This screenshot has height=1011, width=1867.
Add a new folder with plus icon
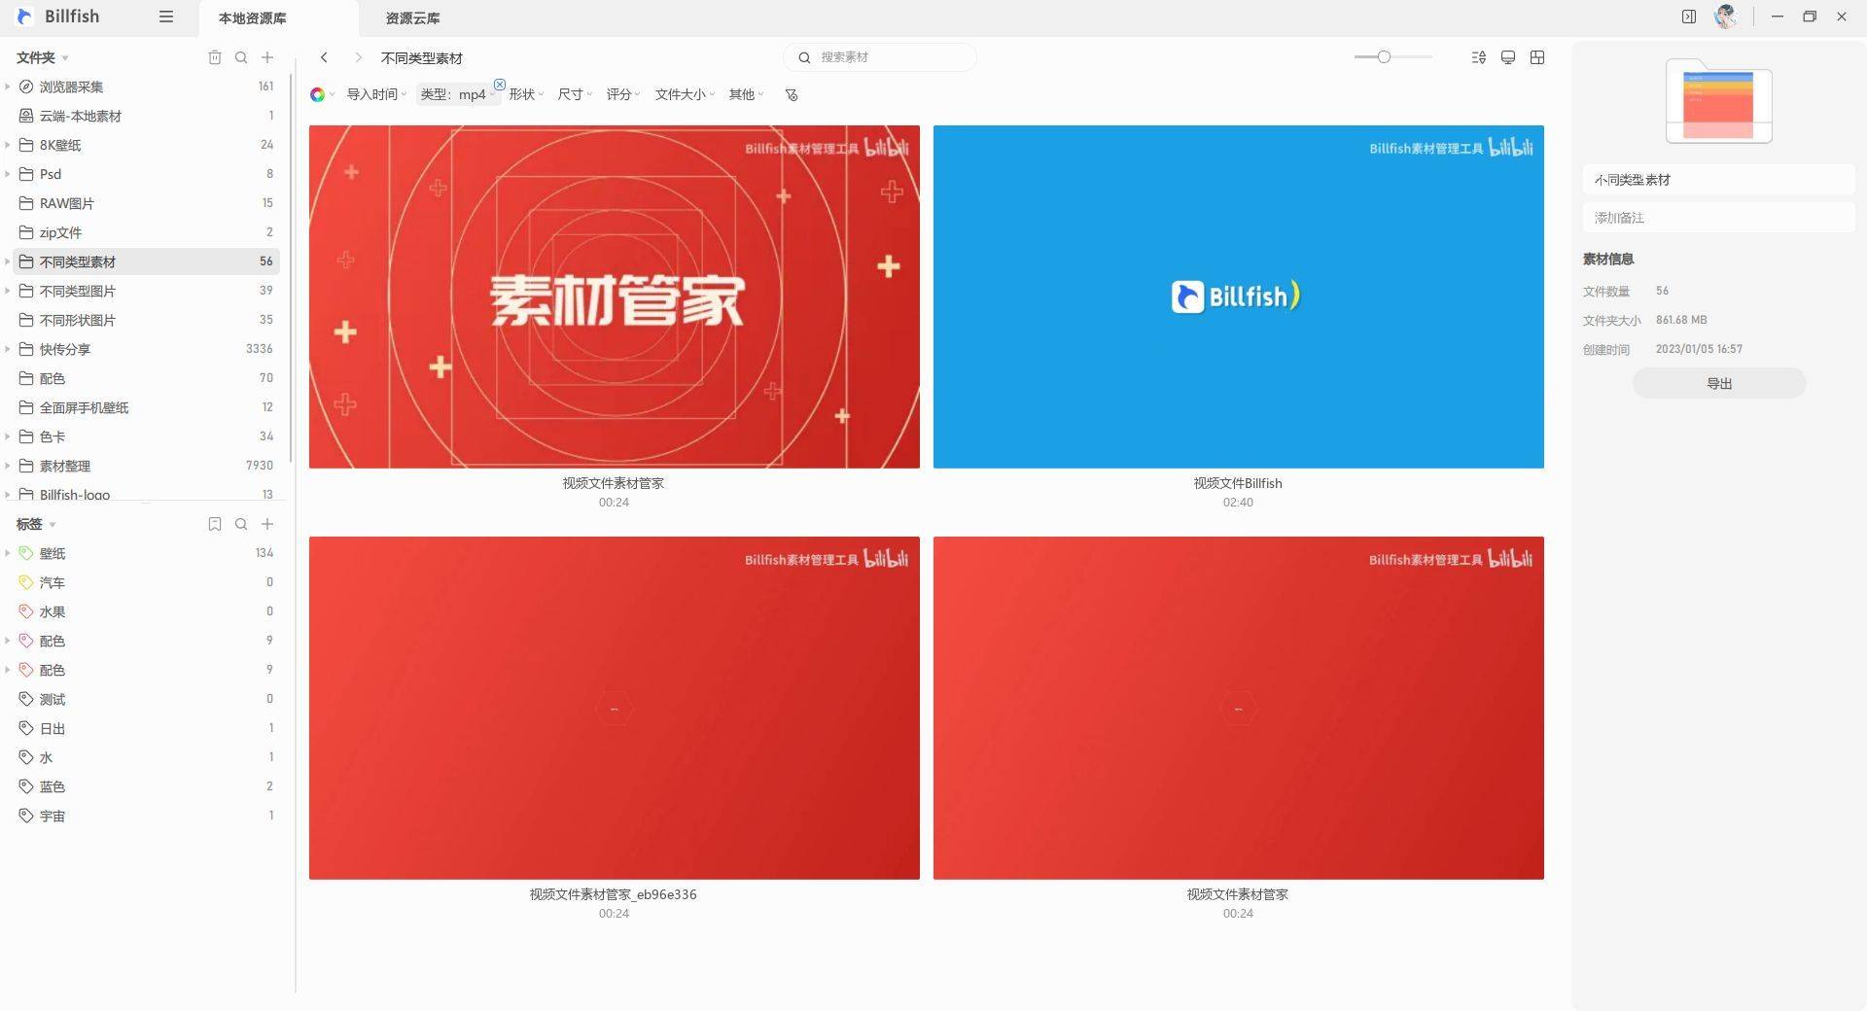[267, 57]
